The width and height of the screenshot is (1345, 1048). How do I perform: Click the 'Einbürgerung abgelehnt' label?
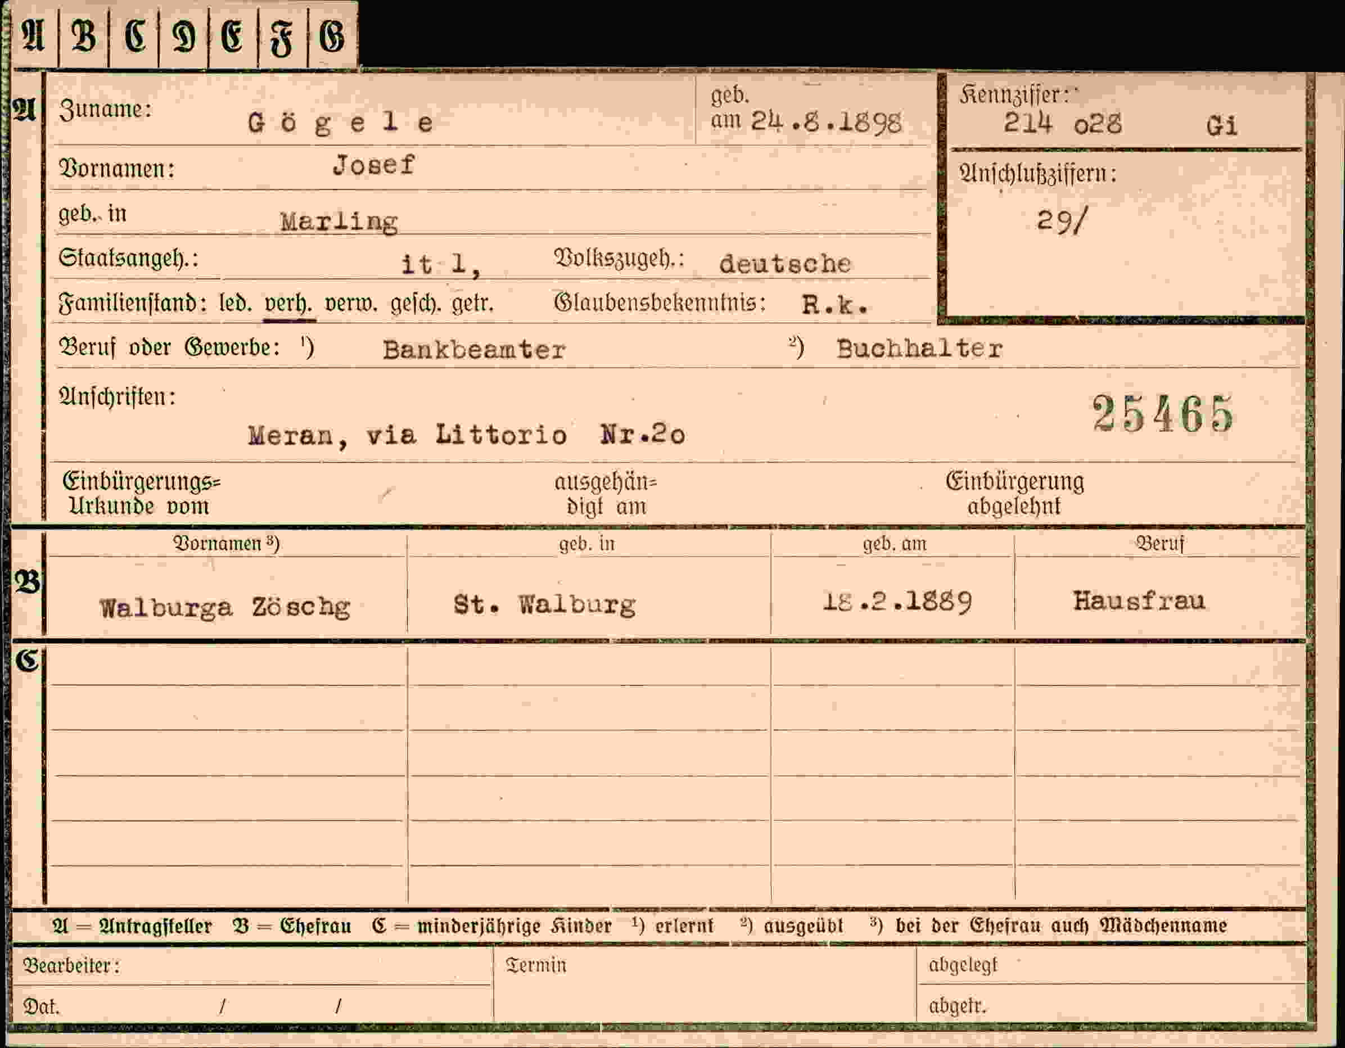click(1015, 494)
